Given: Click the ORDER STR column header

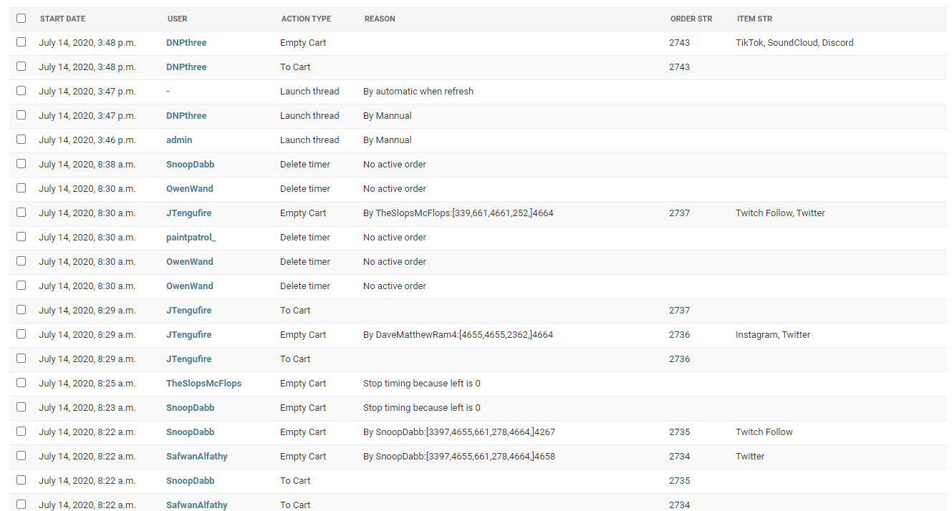Looking at the screenshot, I should (x=691, y=19).
